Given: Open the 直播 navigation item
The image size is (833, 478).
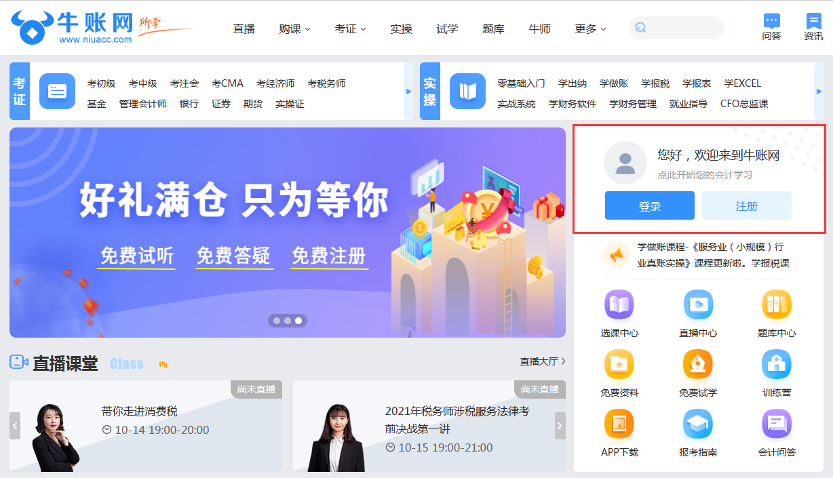Looking at the screenshot, I should pos(244,28).
